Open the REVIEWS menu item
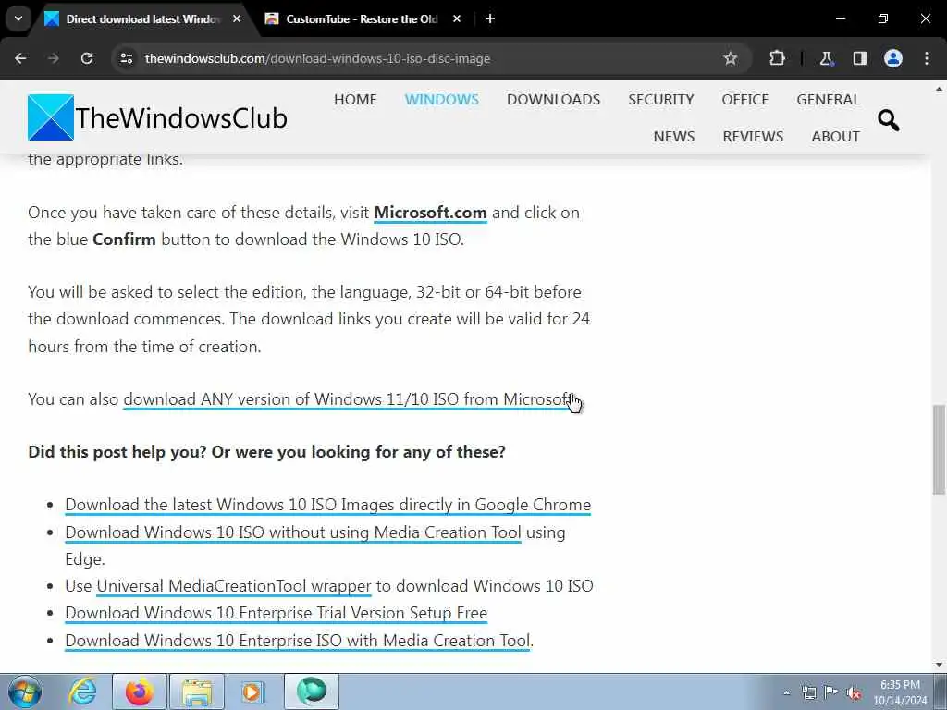Viewport: 947px width, 710px height. coord(753,137)
